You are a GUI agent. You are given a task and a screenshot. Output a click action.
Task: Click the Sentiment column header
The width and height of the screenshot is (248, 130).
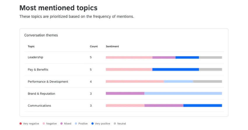[112, 46]
